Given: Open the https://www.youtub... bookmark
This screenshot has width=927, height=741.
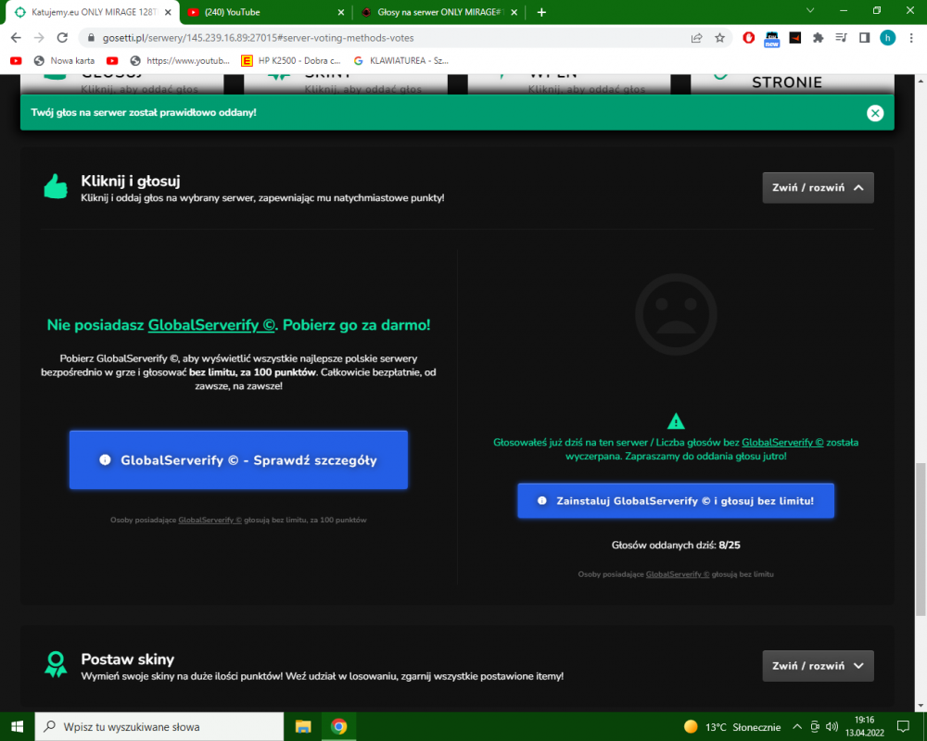Looking at the screenshot, I should (180, 61).
